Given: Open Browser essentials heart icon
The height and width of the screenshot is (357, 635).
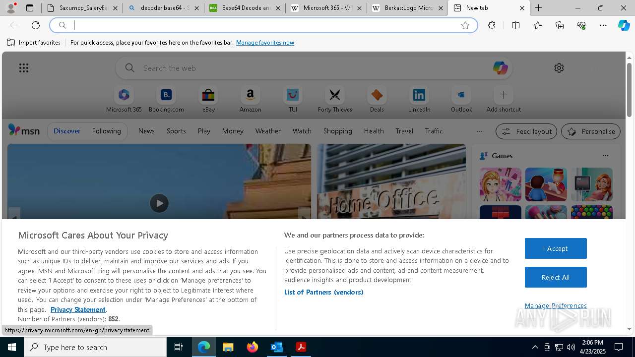Looking at the screenshot, I should 581,25.
